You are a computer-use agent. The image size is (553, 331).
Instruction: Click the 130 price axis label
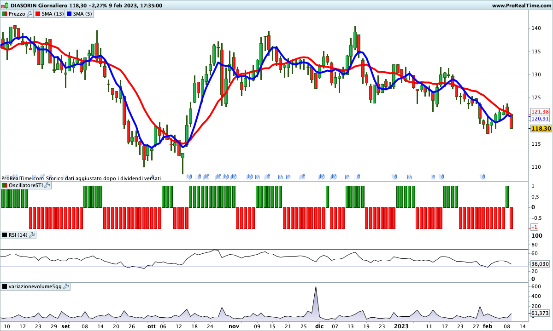(536, 74)
